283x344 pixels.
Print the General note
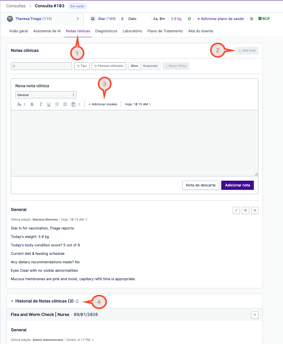(245, 210)
